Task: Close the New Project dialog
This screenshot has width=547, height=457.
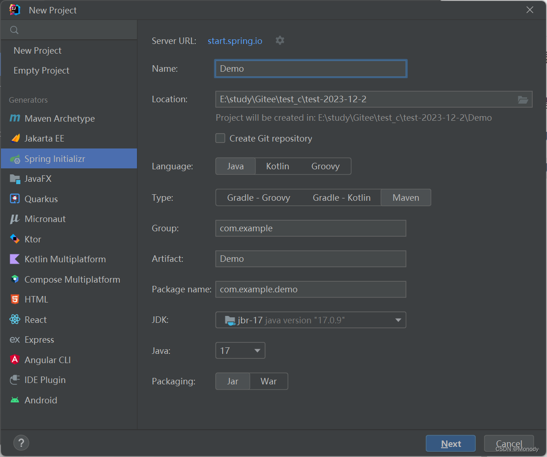Action: [x=529, y=10]
